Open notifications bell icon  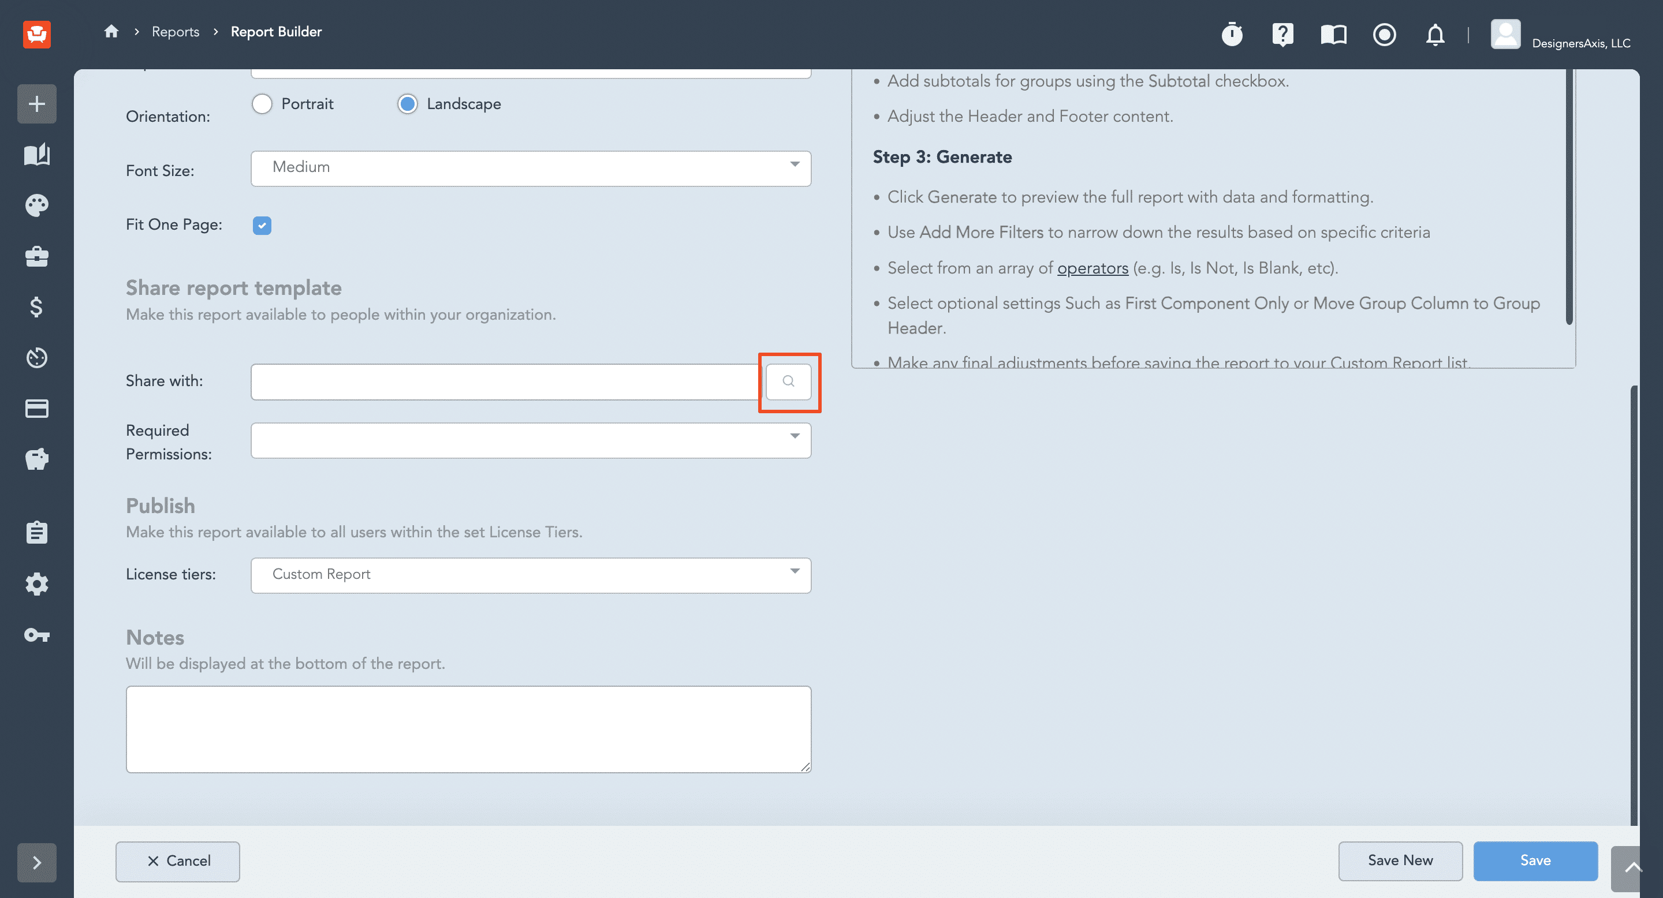click(1435, 34)
